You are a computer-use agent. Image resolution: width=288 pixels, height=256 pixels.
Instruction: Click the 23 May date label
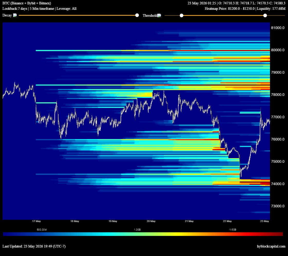pos(265,221)
